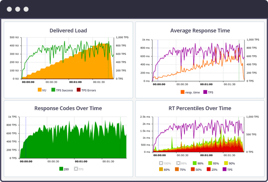Toggle the TPS Success legend swatch
Screen dimensions: 268x182
53,90
